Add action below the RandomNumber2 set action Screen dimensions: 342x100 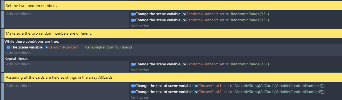point(140,26)
